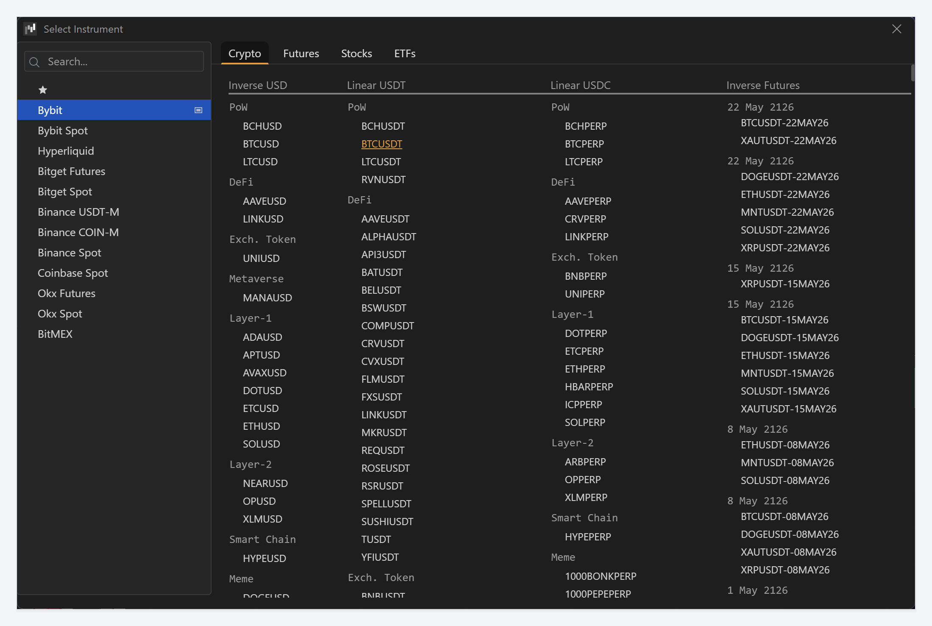Select Binance Spot exchange
Image resolution: width=932 pixels, height=626 pixels.
(114, 253)
